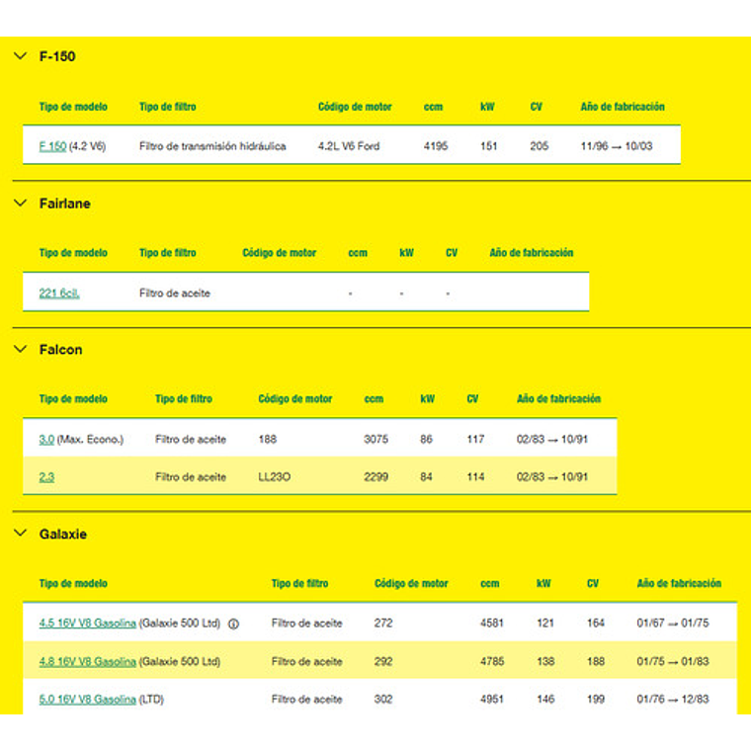This screenshot has height=751, width=751.
Task: Click the Galaxie 'Tipo de filtro' column header
Action: pyautogui.click(x=299, y=584)
